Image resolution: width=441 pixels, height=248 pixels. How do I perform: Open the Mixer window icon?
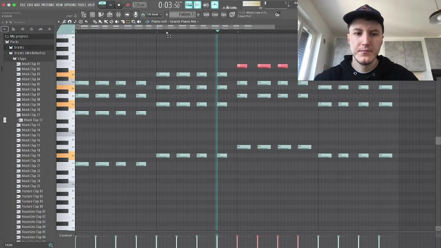[118, 14]
